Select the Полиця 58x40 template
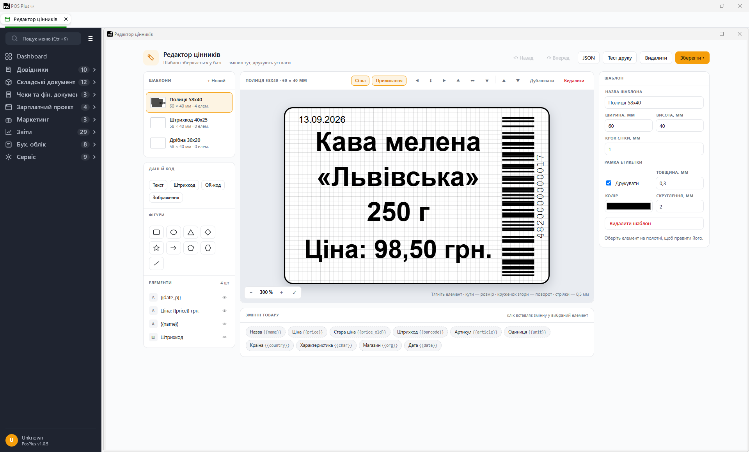Viewport: 749px width, 452px height. click(189, 102)
